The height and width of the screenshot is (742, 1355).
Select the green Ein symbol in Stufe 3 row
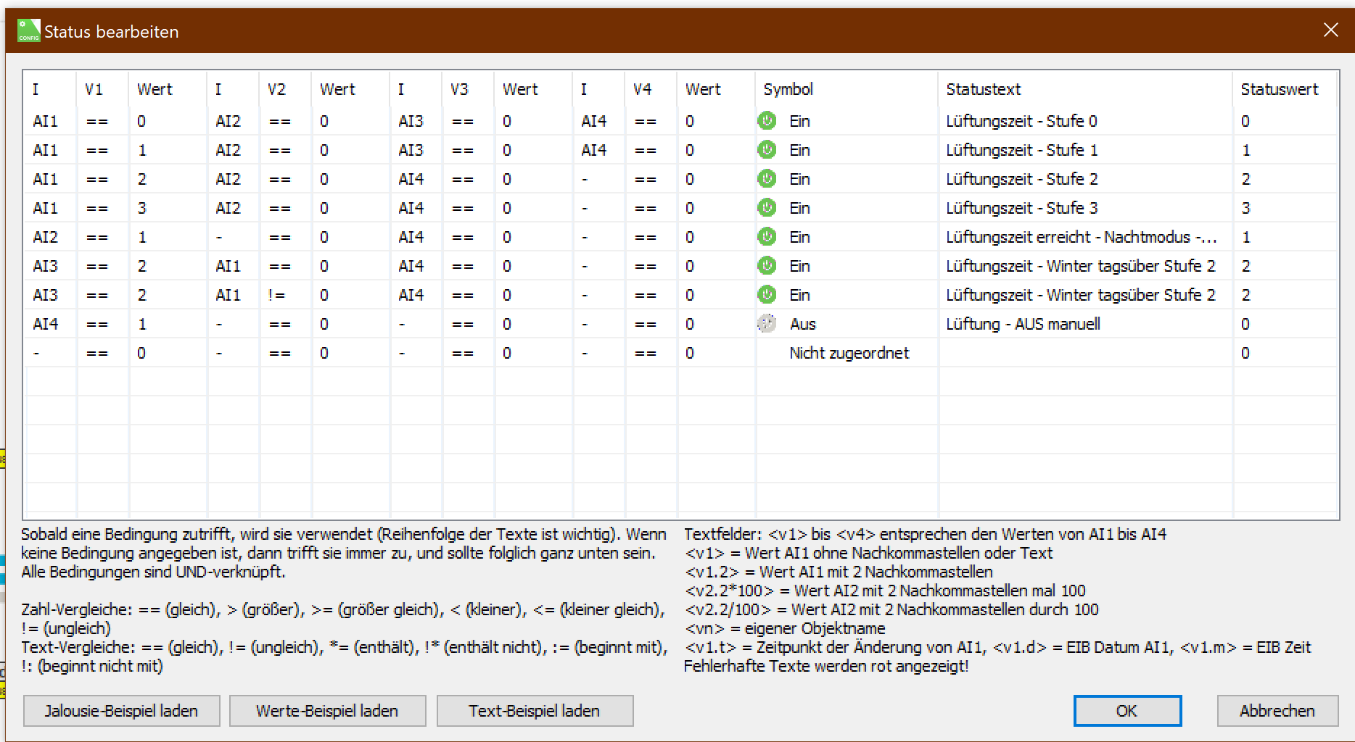(x=767, y=208)
